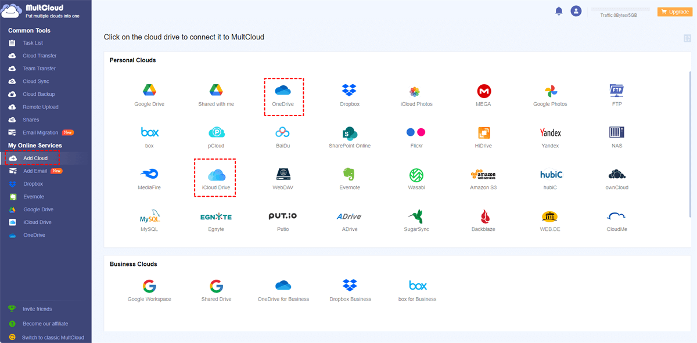
Task: Add box personal cloud
Action: coord(149,138)
